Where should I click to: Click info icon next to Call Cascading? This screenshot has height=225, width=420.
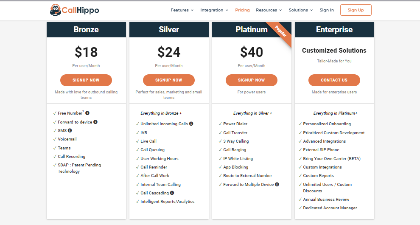pos(172,193)
